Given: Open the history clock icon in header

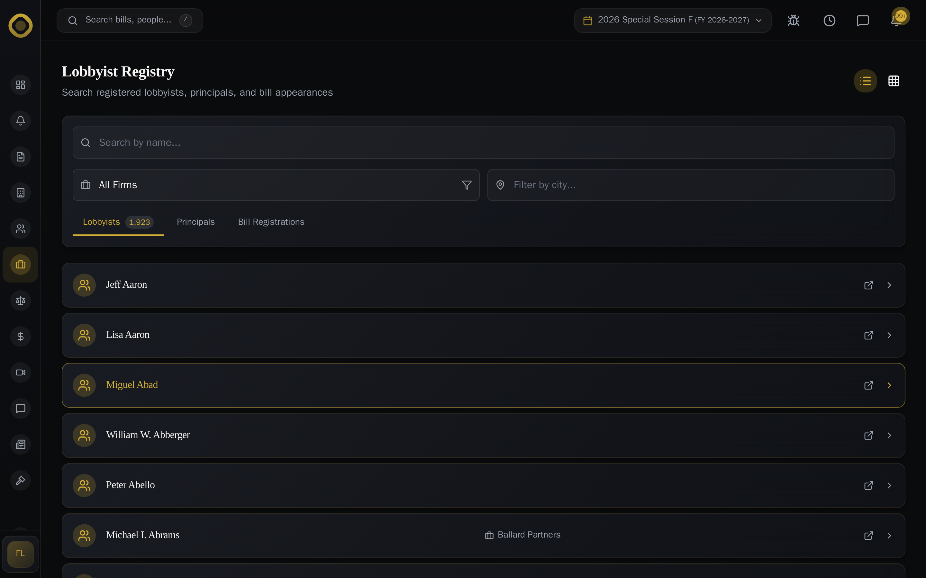Looking at the screenshot, I should point(829,20).
